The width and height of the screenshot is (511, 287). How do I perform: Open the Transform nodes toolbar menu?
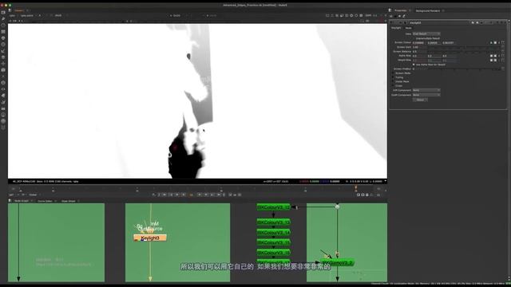[x=3, y=64]
